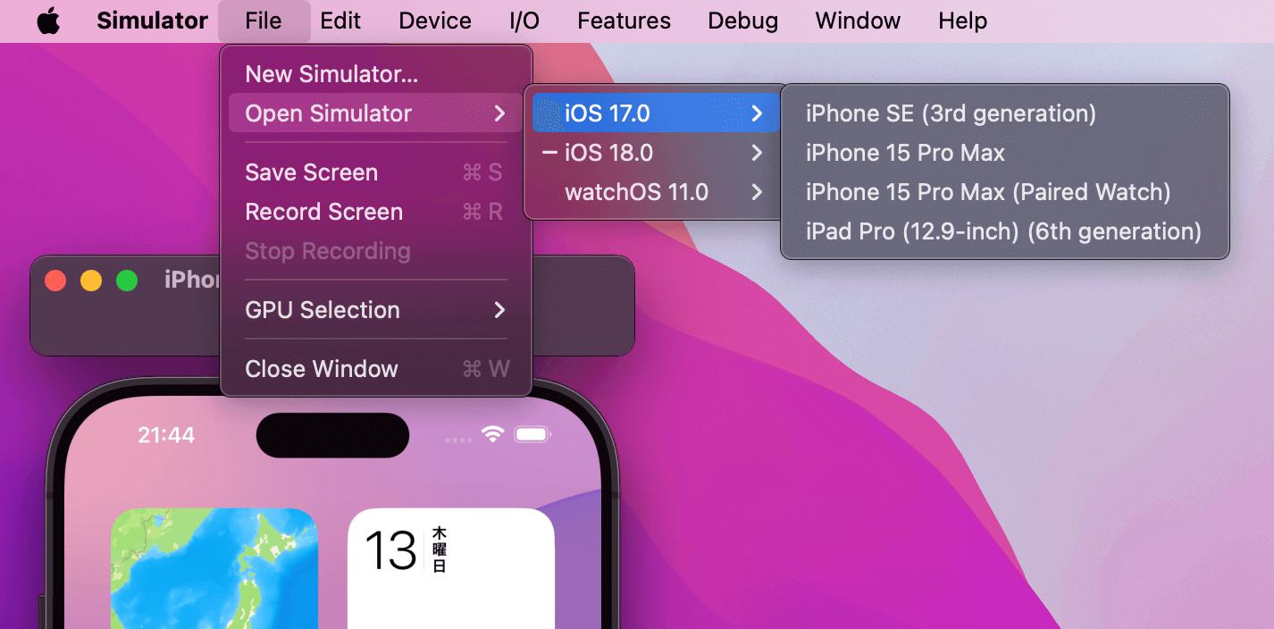Open the Edit menu

coord(340,21)
